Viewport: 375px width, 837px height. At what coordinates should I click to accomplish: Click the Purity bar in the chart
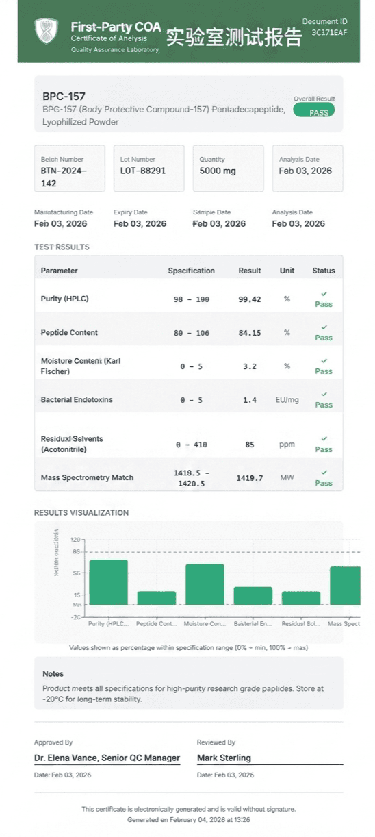[109, 582]
